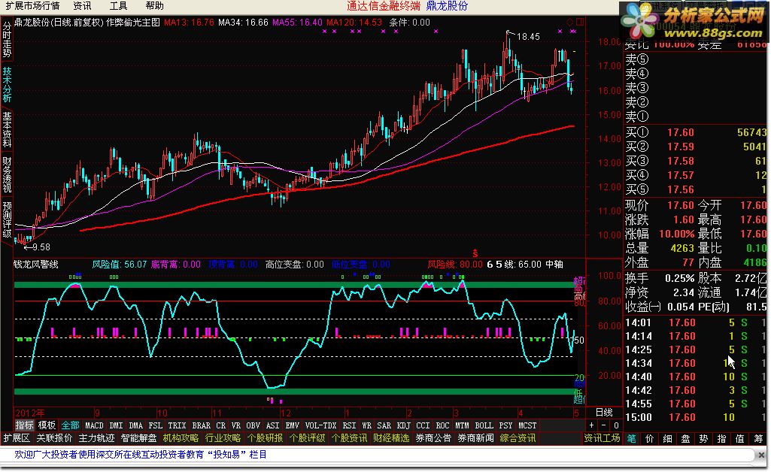Open the 扩展市场行情 menu
Image resolution: width=771 pixels, height=472 pixels.
[32, 6]
